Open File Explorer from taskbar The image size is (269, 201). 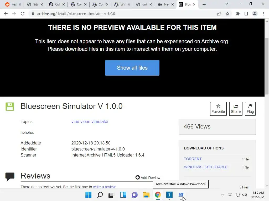click(146, 195)
